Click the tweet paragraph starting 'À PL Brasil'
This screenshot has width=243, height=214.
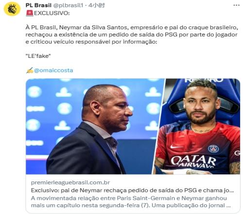tap(132, 35)
